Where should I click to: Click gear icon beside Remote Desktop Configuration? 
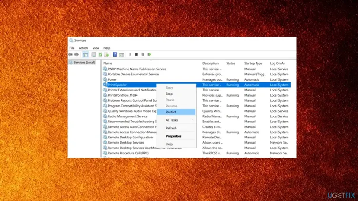click(x=105, y=137)
